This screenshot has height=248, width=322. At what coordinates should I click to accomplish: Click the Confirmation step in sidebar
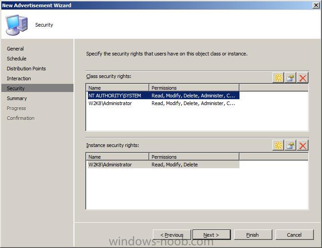[21, 118]
